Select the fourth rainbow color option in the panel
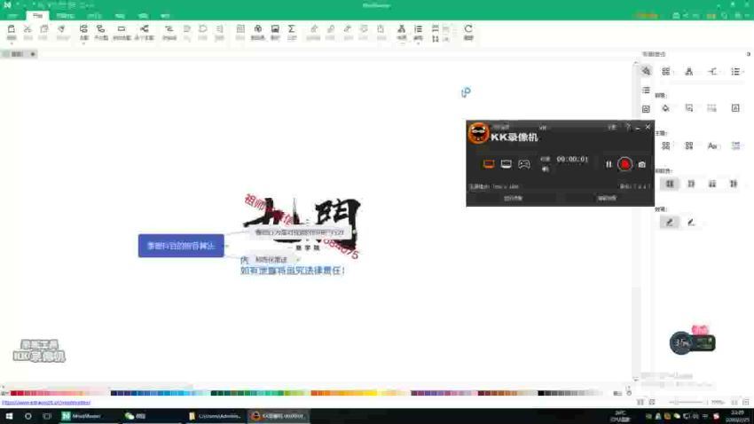 [734, 184]
